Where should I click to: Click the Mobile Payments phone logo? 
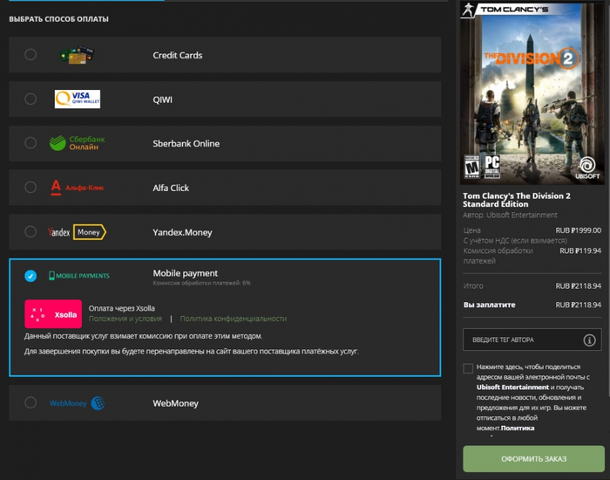(x=79, y=276)
